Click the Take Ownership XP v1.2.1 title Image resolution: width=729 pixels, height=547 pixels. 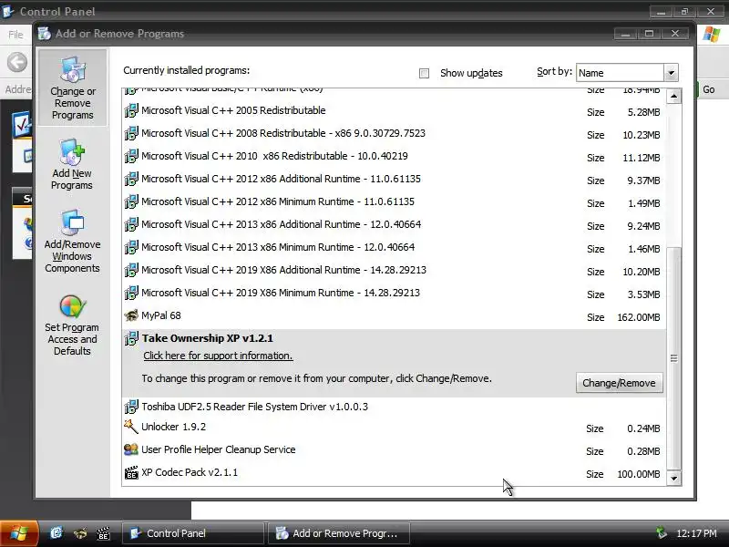[208, 338]
